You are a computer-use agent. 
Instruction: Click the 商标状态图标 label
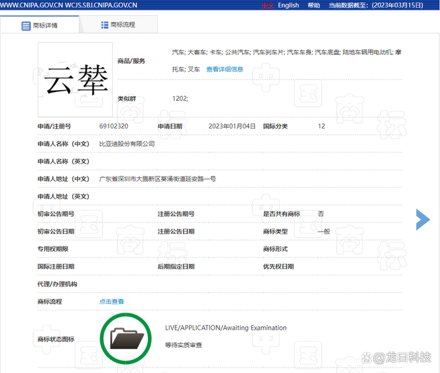56,339
